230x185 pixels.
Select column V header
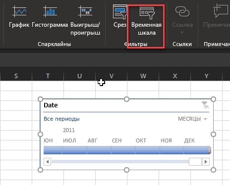point(111,76)
